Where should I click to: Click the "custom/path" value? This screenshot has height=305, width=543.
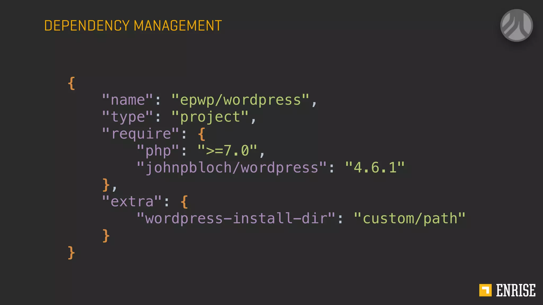[x=410, y=219]
